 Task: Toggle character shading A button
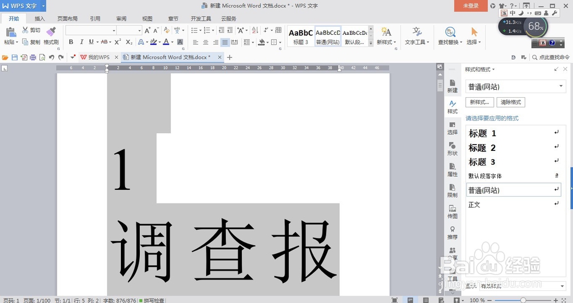tap(180, 42)
